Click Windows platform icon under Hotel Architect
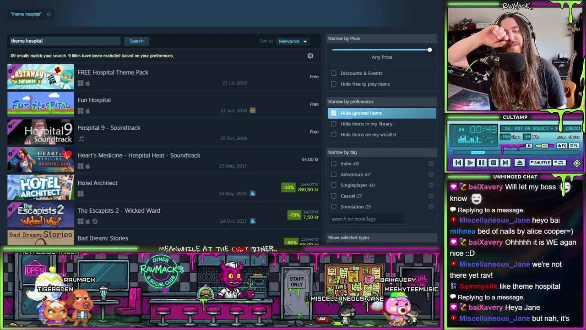 [81, 194]
